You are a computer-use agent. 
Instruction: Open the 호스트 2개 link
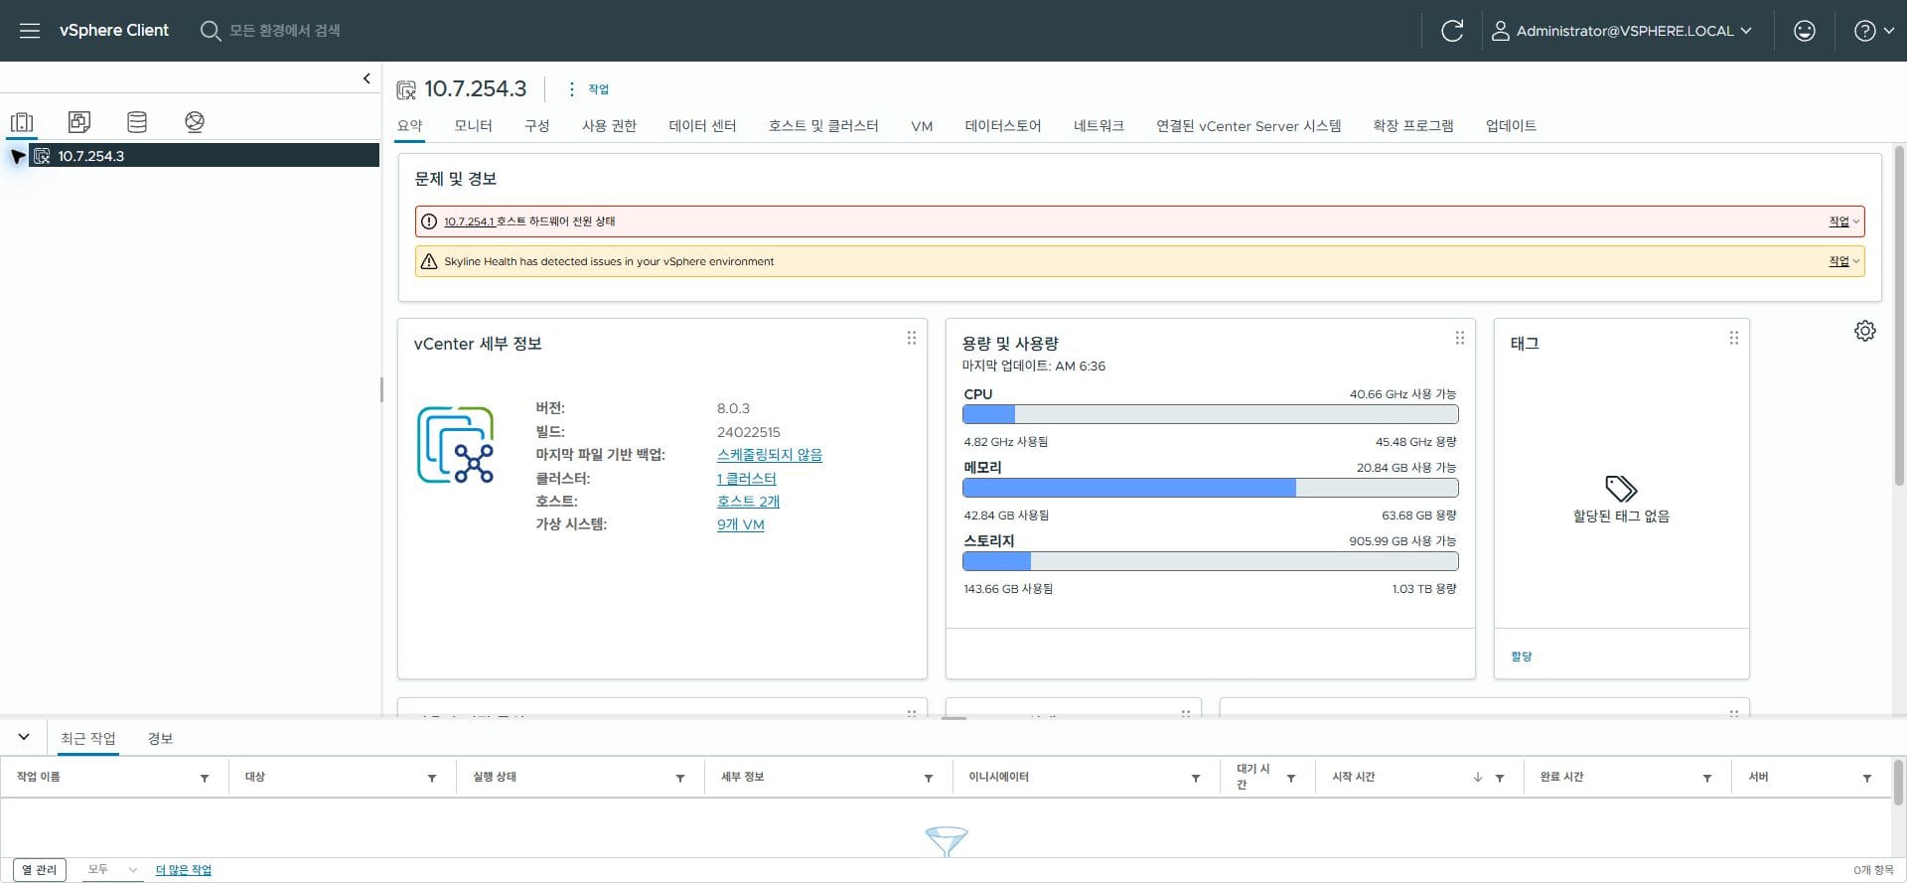coord(748,502)
